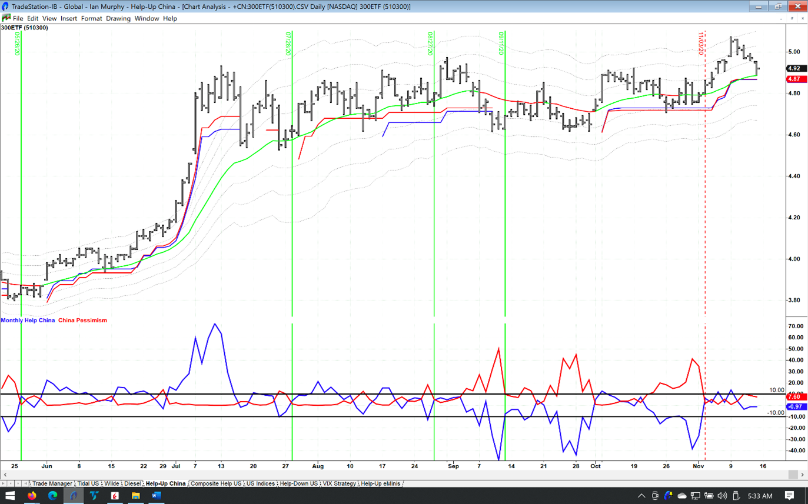This screenshot has height=504, width=808.
Task: Switch to the Composite Help US tab
Action: click(216, 483)
